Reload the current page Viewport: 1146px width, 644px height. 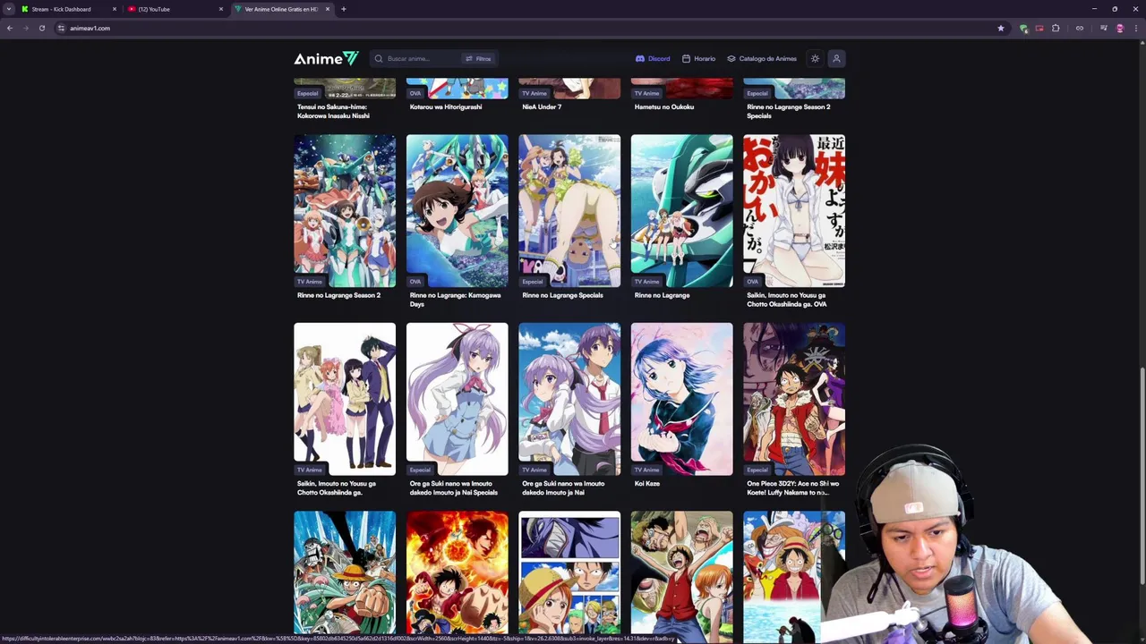tap(41, 28)
